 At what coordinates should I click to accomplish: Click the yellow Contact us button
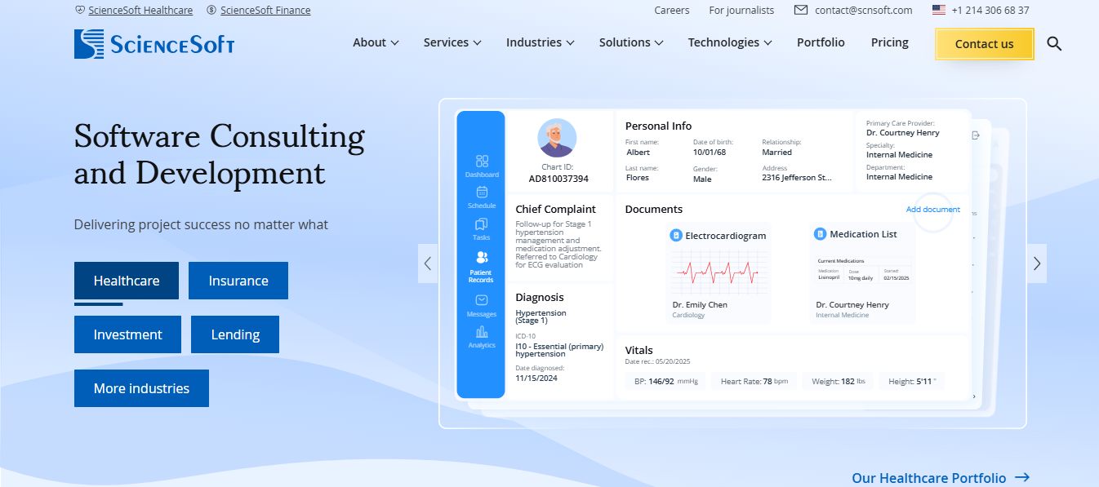click(984, 44)
